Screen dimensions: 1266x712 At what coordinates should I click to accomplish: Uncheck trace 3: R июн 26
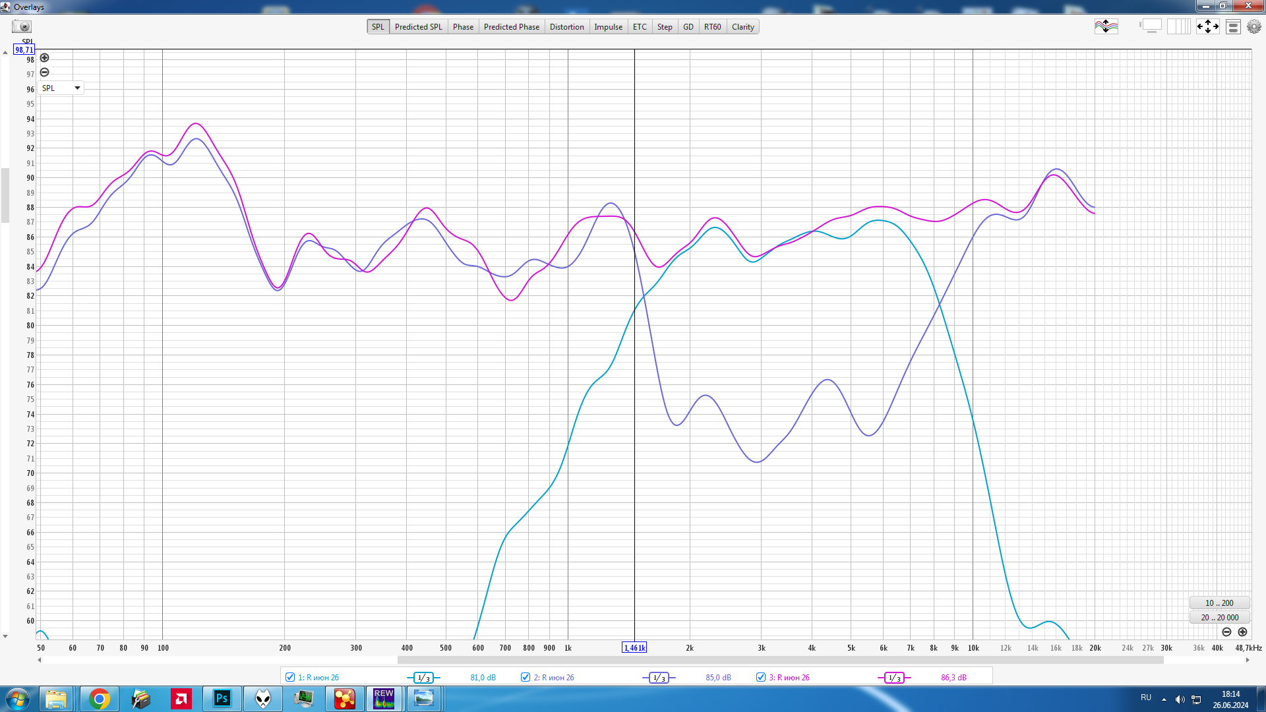pyautogui.click(x=761, y=678)
